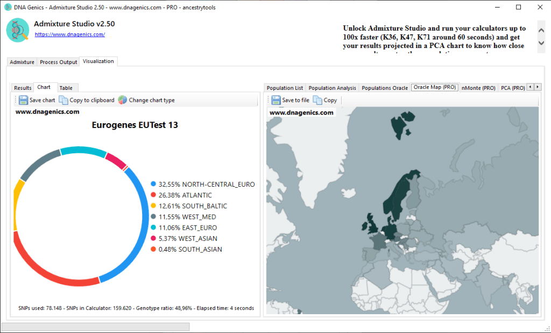Viewport: 551px width, 333px height.
Task: Click the blue NORTH-CENTRAL_EURO legend dot
Action: point(153,184)
